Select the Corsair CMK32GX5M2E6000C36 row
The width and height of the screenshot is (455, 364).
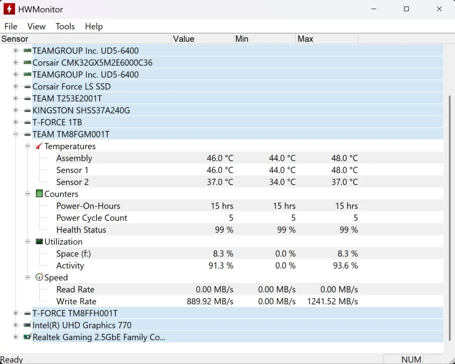(238, 62)
